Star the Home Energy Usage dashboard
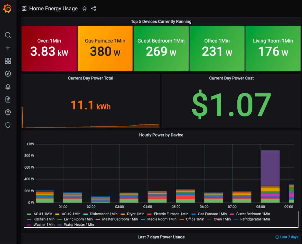Viewport: 302px width, 244px height. (x=84, y=9)
